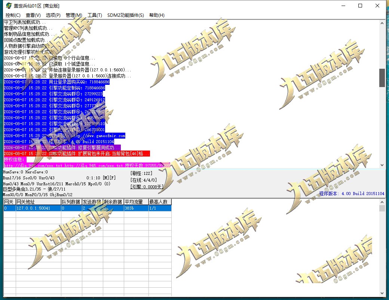The image size is (389, 300).
Task: Click the 回城点配置加载成功 log line
Action: point(27,40)
